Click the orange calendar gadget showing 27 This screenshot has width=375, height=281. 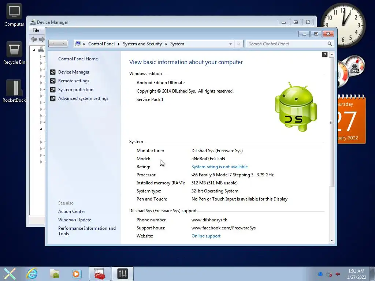(x=351, y=120)
